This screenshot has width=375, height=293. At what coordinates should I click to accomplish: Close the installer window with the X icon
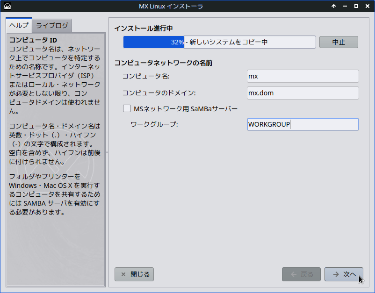coord(368,6)
